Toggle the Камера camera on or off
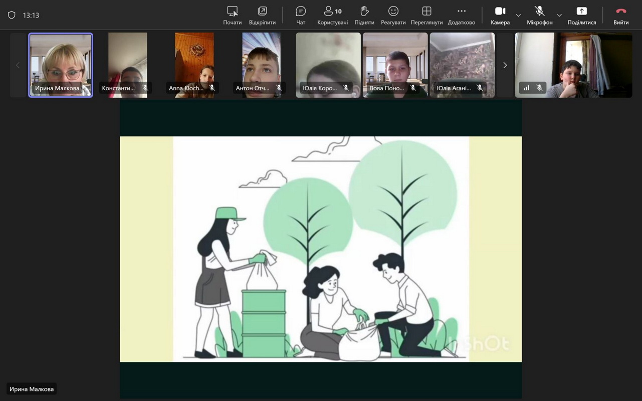The width and height of the screenshot is (642, 401). point(500,15)
